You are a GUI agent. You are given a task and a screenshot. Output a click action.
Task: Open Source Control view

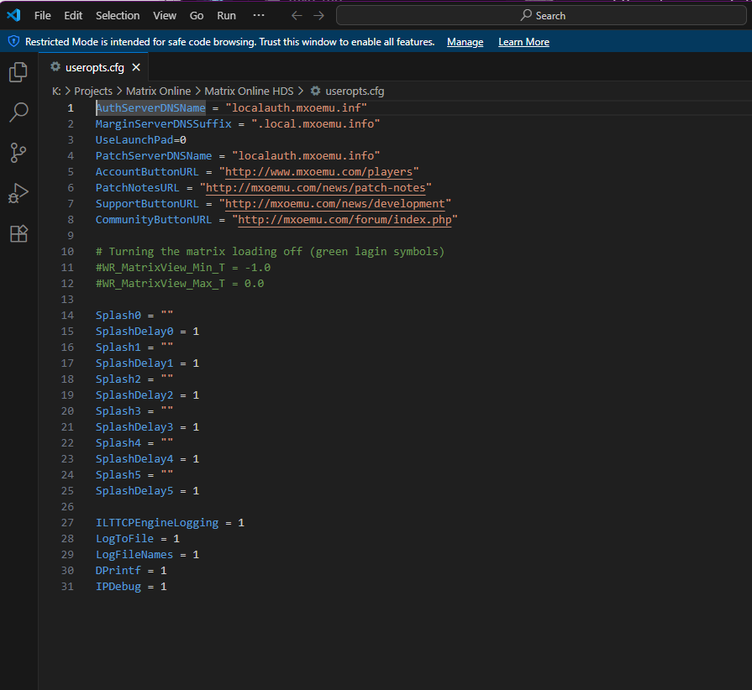[x=18, y=153]
